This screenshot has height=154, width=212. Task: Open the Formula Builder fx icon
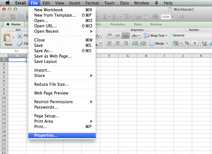pos(139,17)
